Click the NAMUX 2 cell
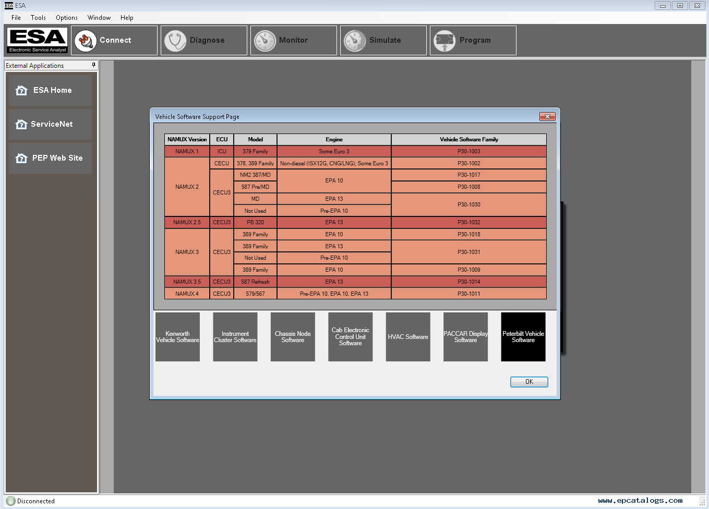709x509 pixels. pos(187,187)
